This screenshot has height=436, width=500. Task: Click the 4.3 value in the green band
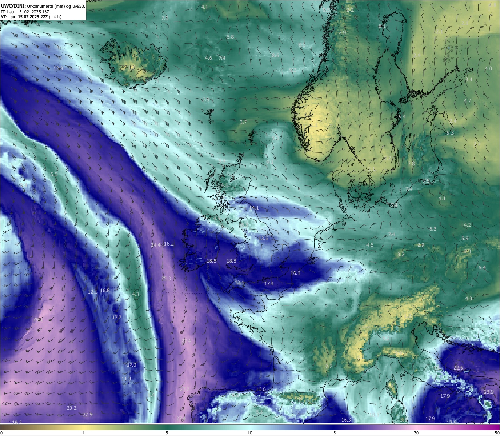pyautogui.click(x=136, y=294)
